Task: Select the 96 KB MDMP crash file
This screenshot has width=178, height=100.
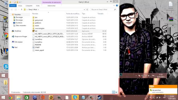Action: [x=70, y=34]
